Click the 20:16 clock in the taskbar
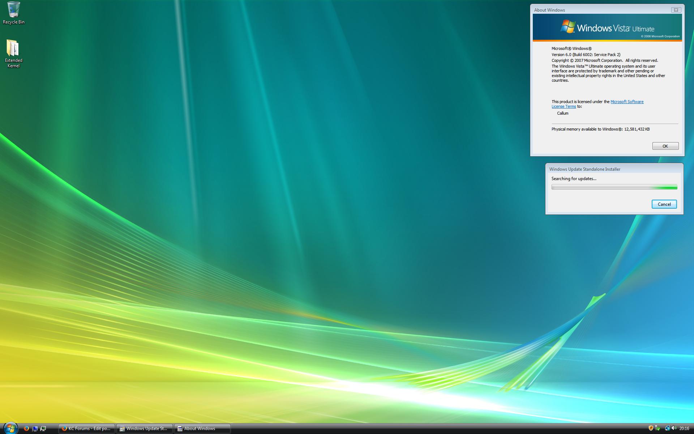This screenshot has width=694, height=434. click(x=684, y=429)
